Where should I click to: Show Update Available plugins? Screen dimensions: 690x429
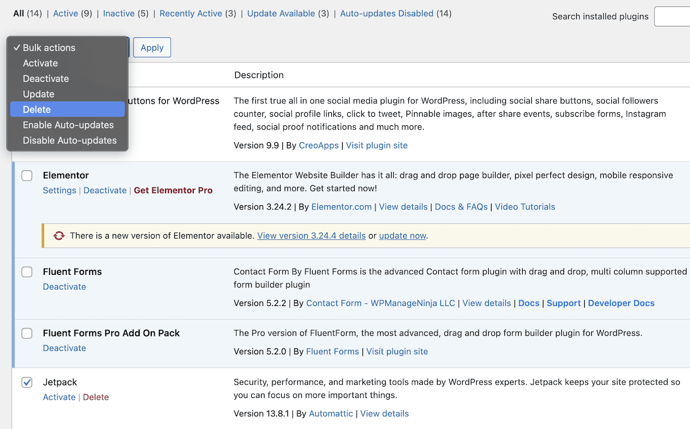tap(281, 13)
